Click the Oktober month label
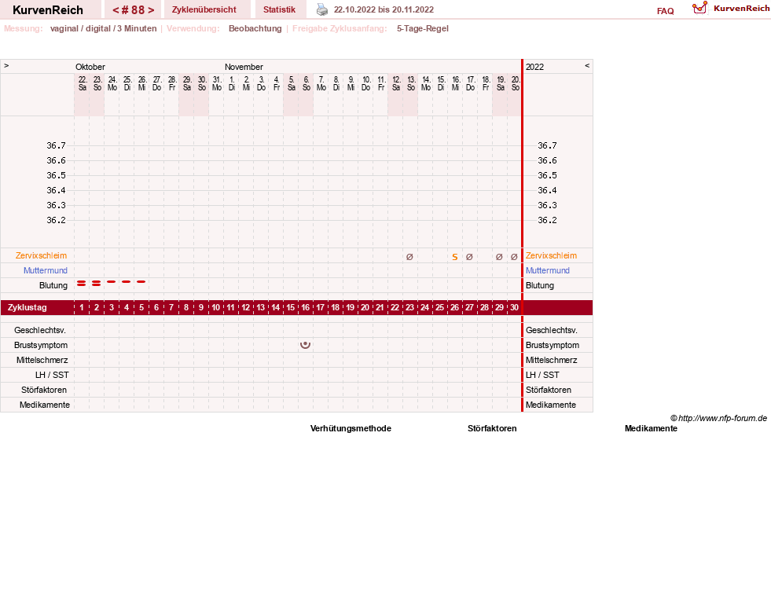The width and height of the screenshot is (771, 616). [90, 67]
